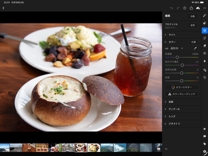Image resolution: width=208 pixels, height=156 pixels.
Task: Click the 色かぶり補正 tint slider handle
Action: point(182,65)
